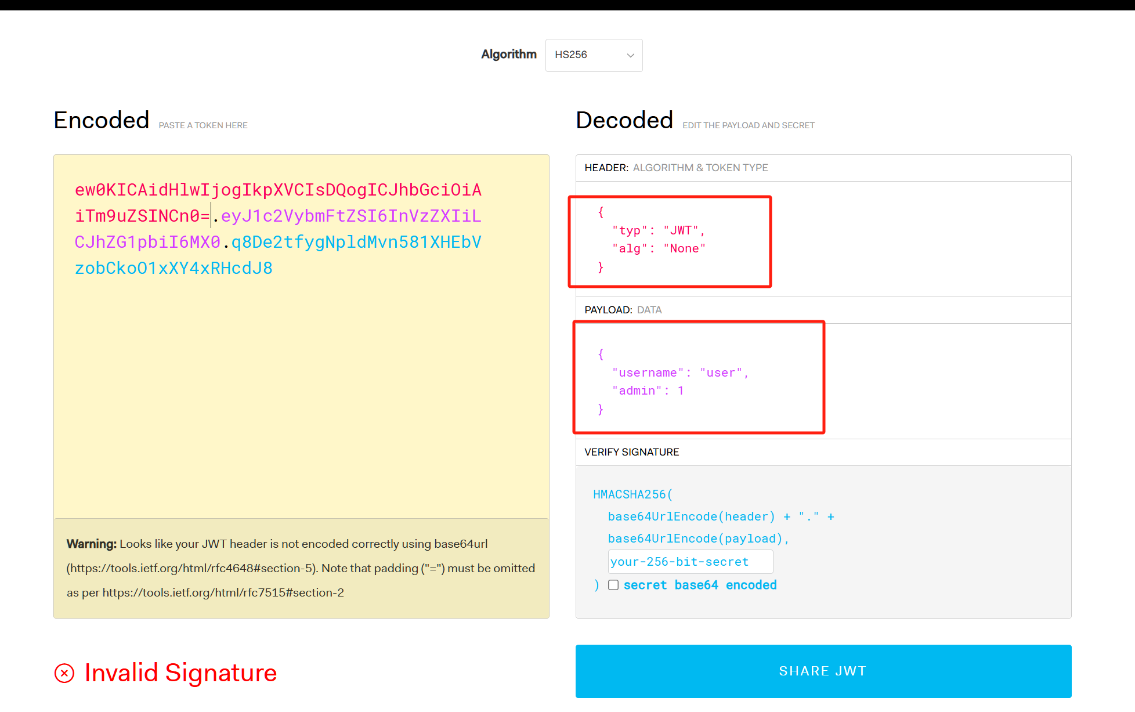The image size is (1135, 712).
Task: Click the HEADER: ALGORITHM & TOKEN TYPE label
Action: 675,168
